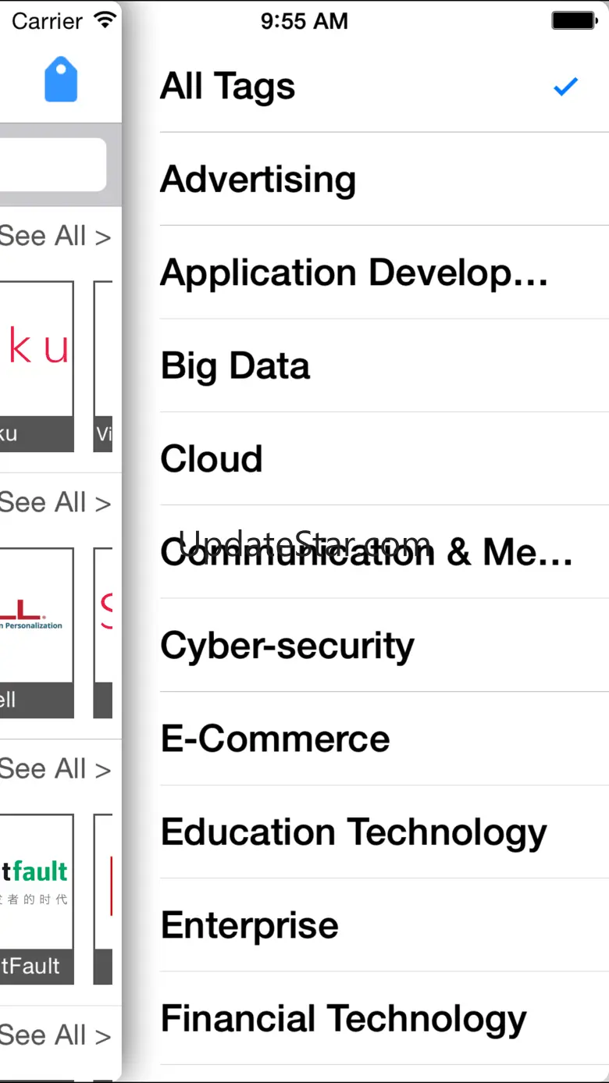Pick the Cloud tag

(x=212, y=459)
